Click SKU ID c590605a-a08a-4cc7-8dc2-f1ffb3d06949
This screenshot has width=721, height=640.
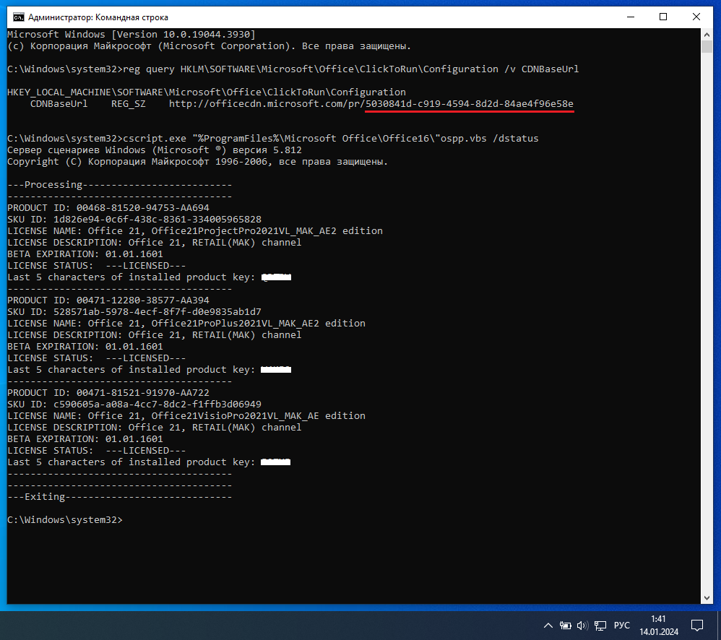coord(134,404)
